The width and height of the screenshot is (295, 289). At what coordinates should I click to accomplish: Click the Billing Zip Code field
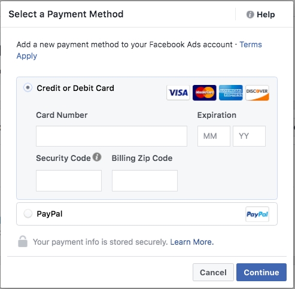click(145, 181)
